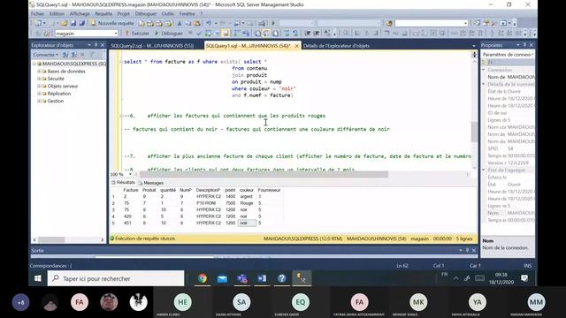This screenshot has width=566, height=318.
Task: Click the Display Estimated Execution Plan icon
Action: (209, 34)
